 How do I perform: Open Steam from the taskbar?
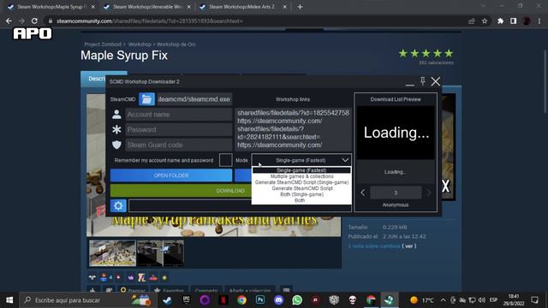[168, 300]
